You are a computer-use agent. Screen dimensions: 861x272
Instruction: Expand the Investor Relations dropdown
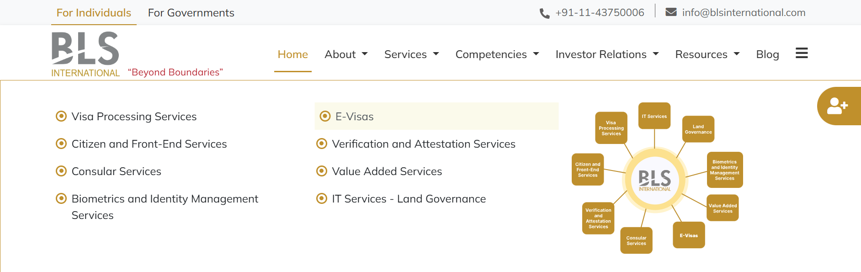[x=607, y=54]
